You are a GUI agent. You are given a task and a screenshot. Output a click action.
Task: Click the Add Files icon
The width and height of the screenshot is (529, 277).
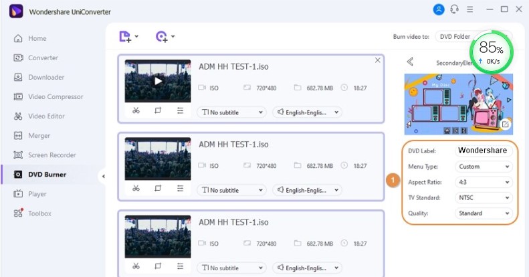tap(125, 36)
